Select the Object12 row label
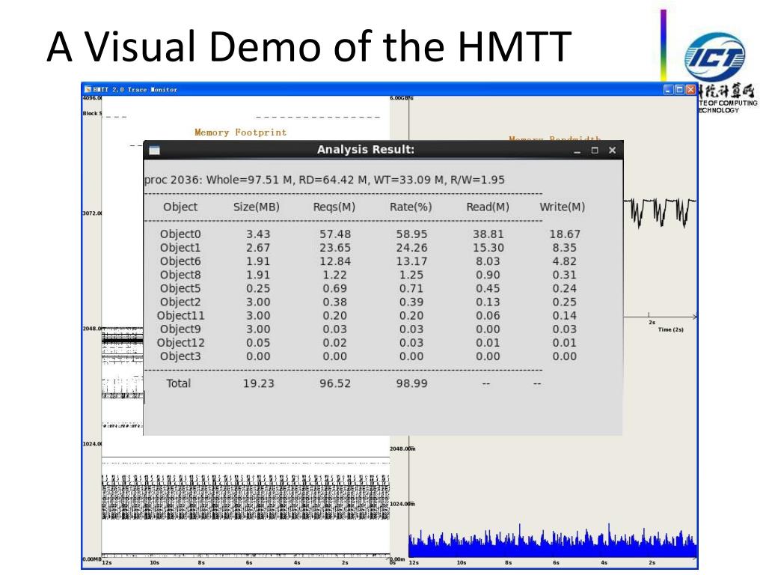 pyautogui.click(x=180, y=343)
